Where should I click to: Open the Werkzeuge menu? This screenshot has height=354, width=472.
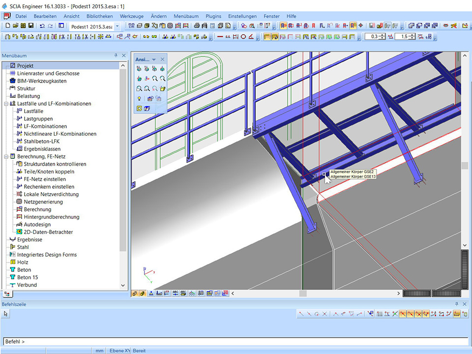coord(131,16)
